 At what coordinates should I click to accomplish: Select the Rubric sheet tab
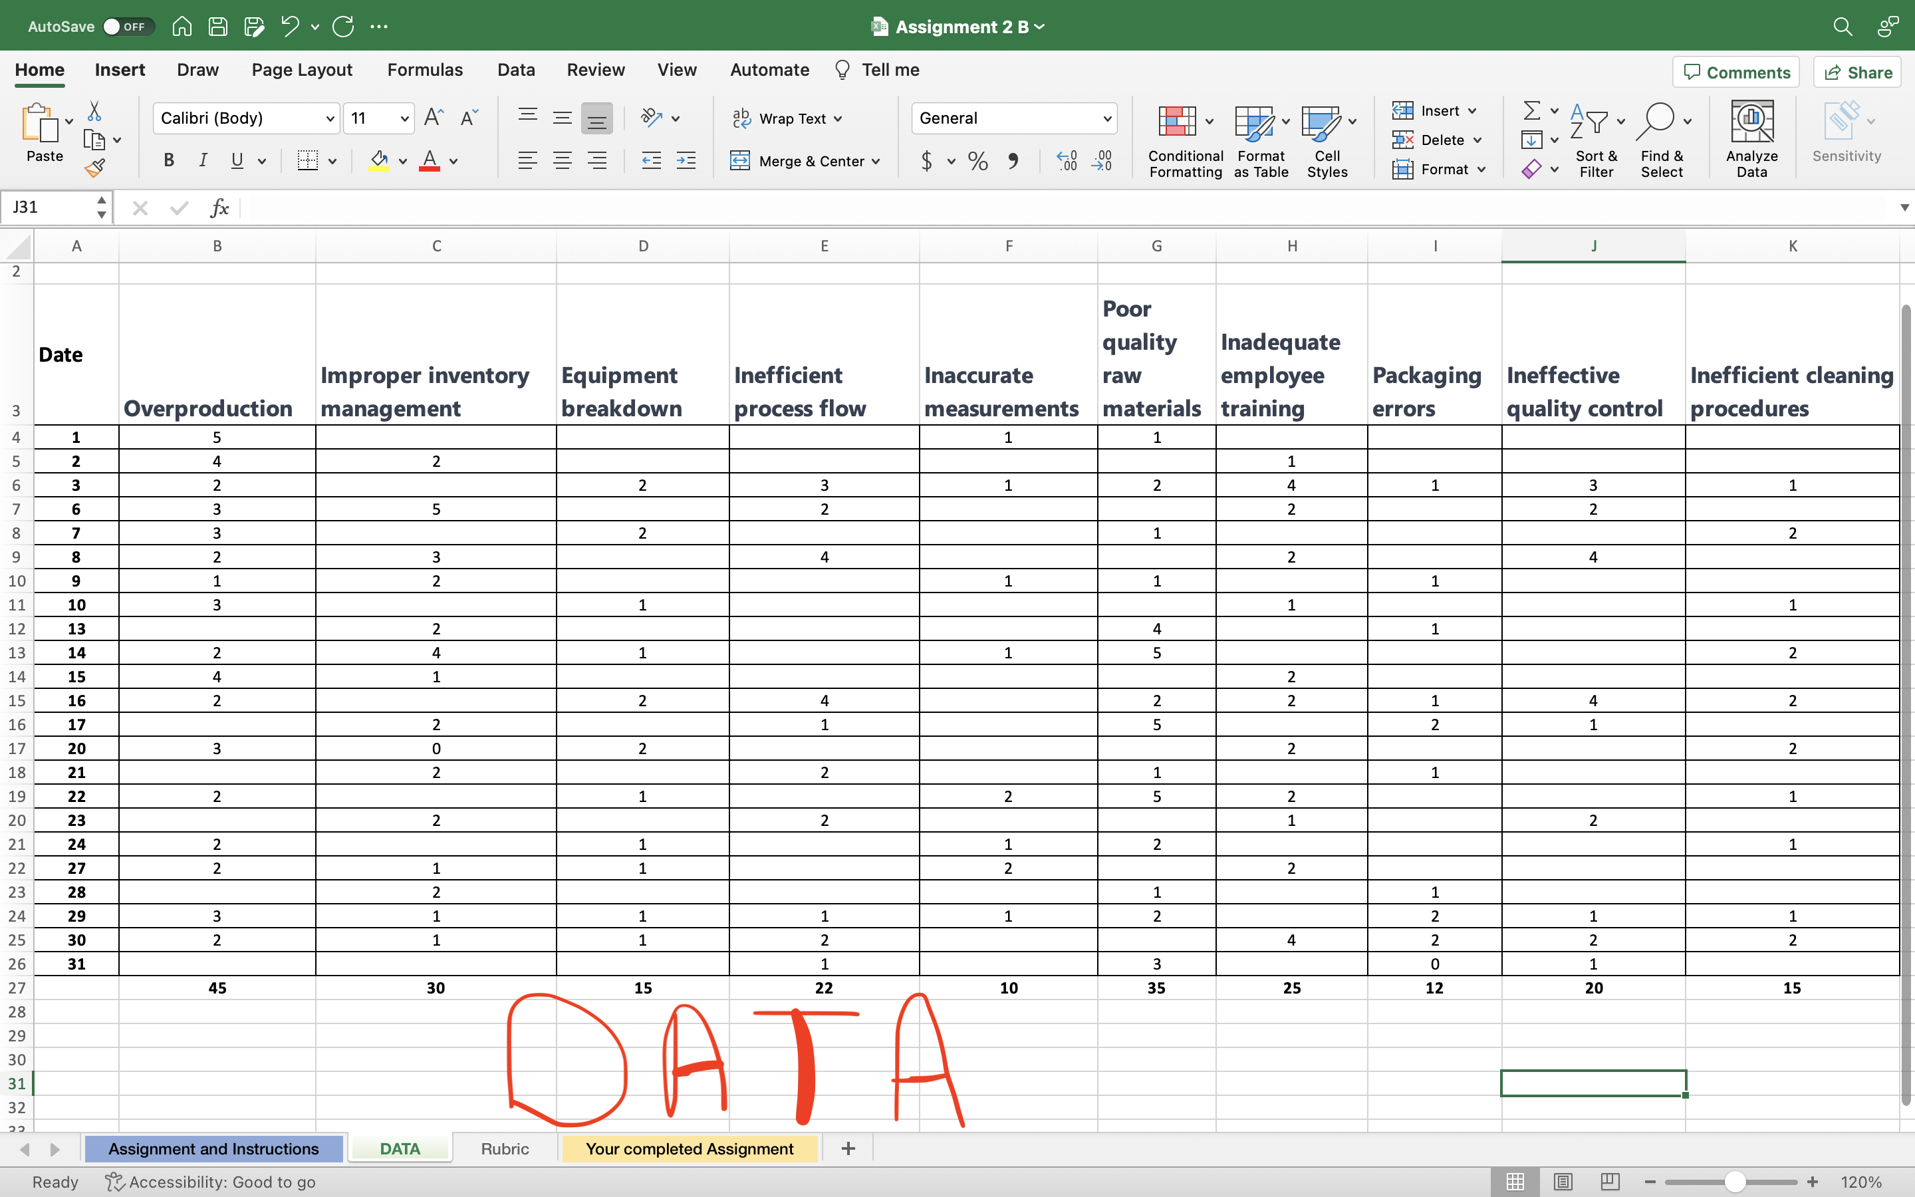(505, 1148)
